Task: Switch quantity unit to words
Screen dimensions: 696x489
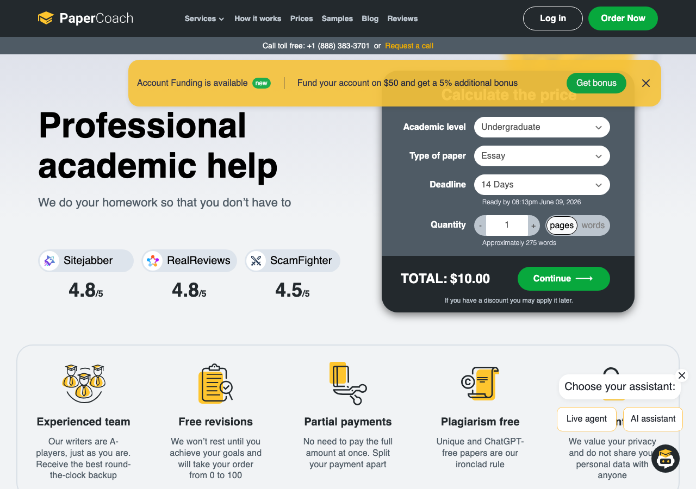Action: click(x=593, y=225)
